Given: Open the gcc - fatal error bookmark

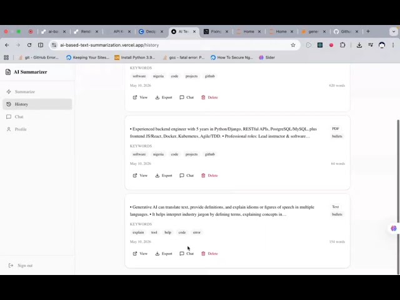Looking at the screenshot, I should (183, 57).
